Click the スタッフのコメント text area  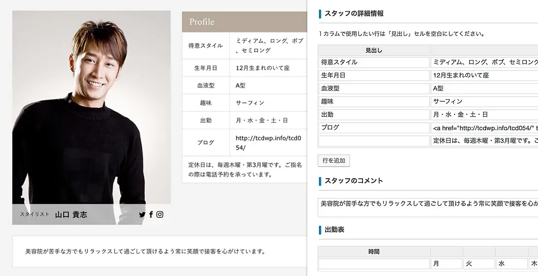click(428, 207)
